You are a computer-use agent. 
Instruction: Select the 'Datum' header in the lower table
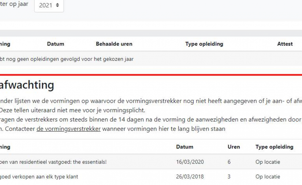point(185,147)
